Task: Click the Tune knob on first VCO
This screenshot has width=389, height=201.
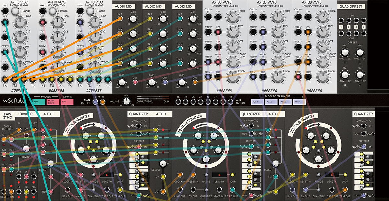Action: pyautogui.click(x=20, y=23)
